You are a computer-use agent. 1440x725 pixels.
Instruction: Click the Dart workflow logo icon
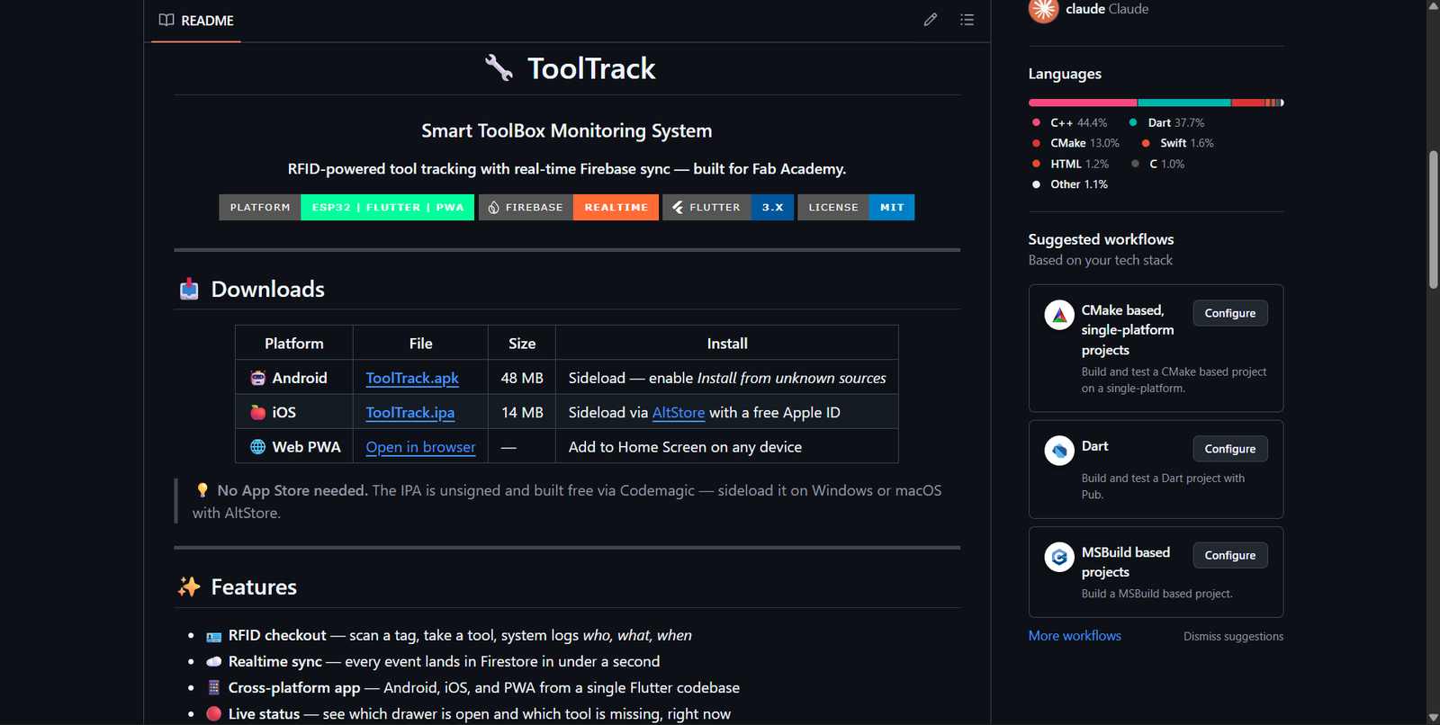point(1059,450)
